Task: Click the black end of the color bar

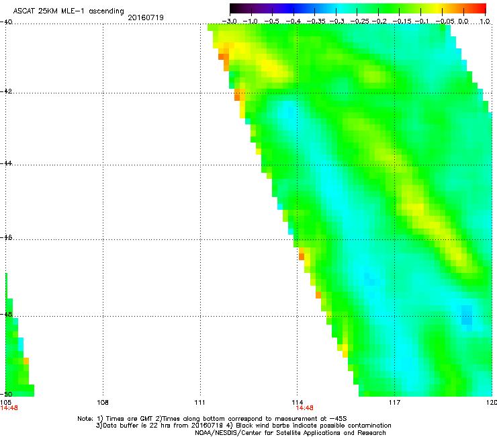Action: click(234, 8)
